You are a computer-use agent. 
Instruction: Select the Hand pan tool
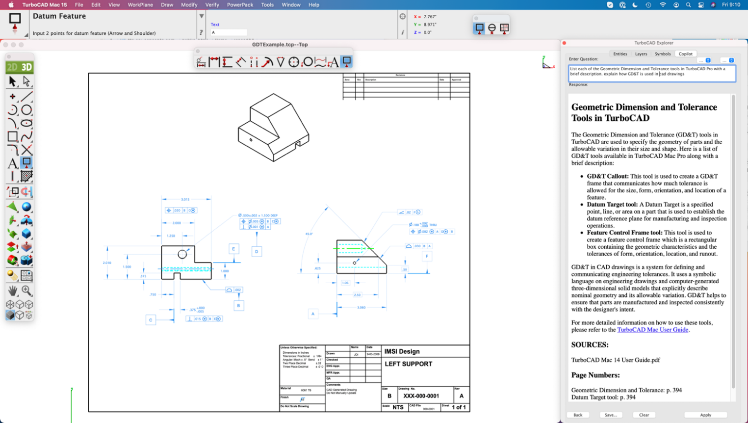tap(12, 291)
